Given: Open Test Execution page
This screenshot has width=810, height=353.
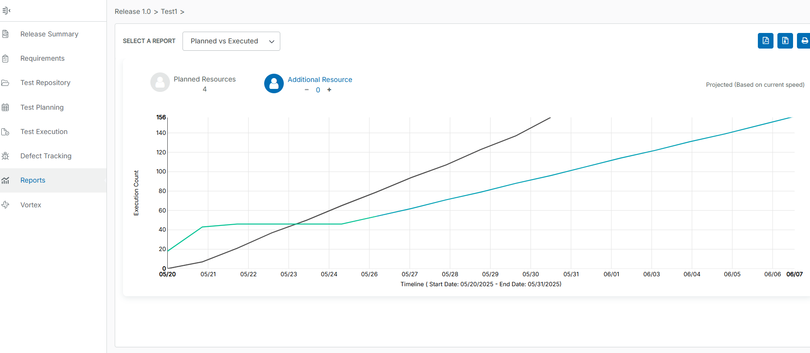Looking at the screenshot, I should click(x=44, y=132).
